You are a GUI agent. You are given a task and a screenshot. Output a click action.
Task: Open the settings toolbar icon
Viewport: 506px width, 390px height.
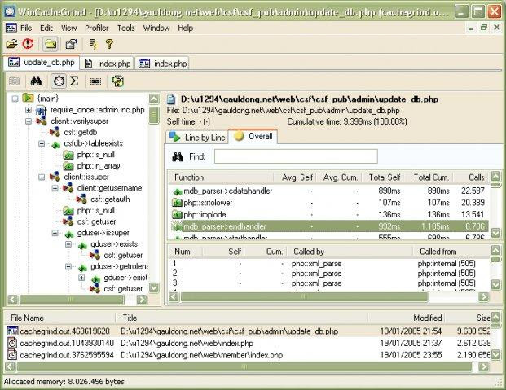point(72,44)
